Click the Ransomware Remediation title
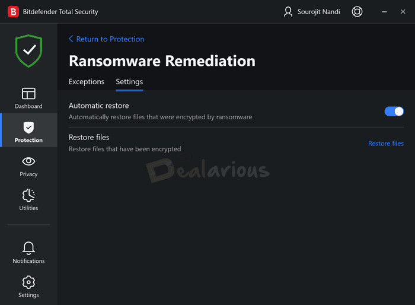 162,61
